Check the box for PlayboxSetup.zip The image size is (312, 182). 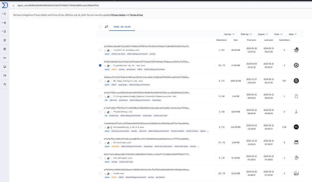pos(100,111)
